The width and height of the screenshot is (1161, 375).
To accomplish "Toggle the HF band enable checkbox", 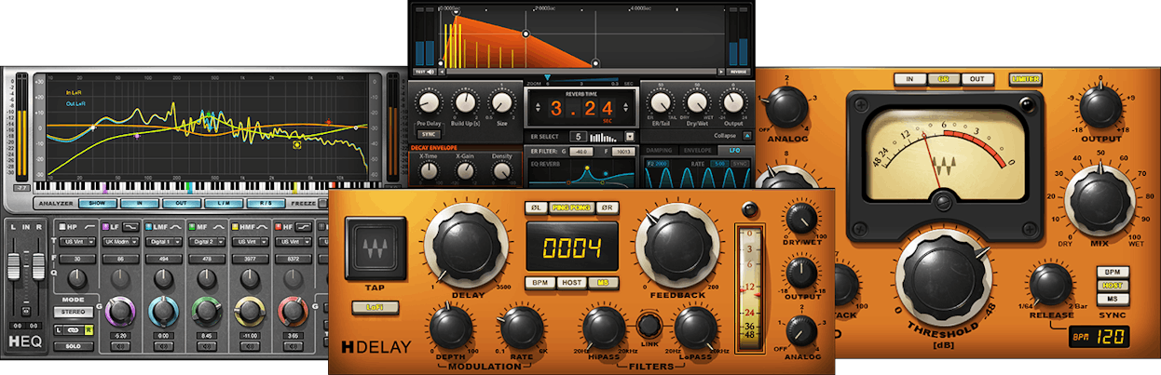I will point(278,227).
